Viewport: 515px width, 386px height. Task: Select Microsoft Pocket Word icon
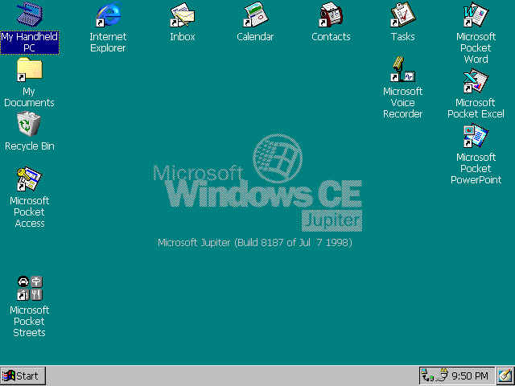tap(476, 14)
